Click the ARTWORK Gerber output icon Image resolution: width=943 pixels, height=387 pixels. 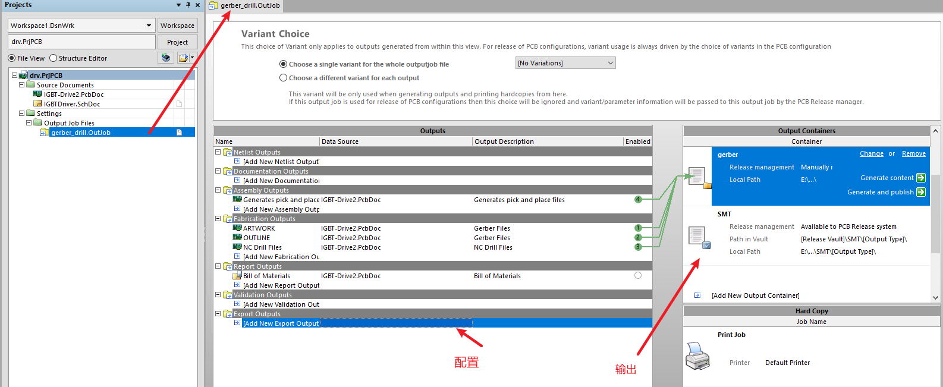point(237,228)
